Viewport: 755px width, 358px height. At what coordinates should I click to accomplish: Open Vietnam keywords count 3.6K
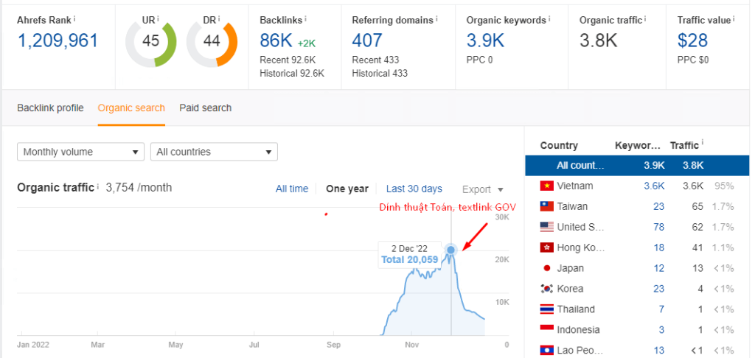point(655,186)
